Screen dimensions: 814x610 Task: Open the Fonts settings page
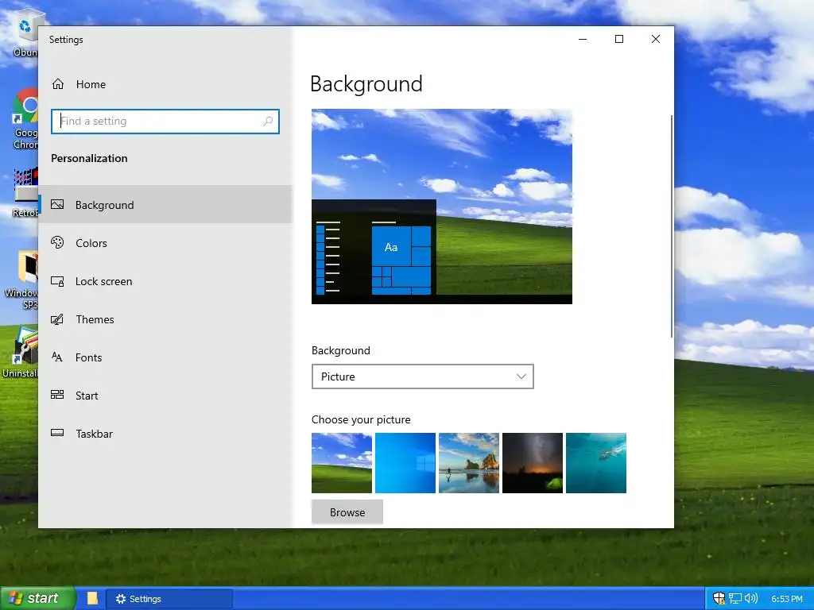165,357
